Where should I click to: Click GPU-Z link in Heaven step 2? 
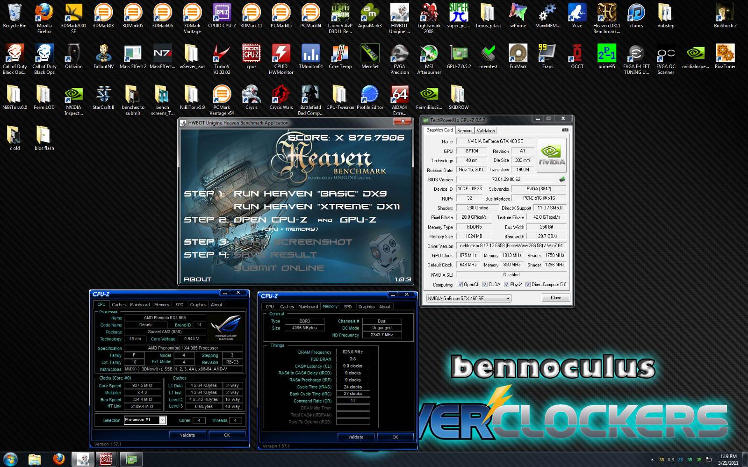(358, 220)
